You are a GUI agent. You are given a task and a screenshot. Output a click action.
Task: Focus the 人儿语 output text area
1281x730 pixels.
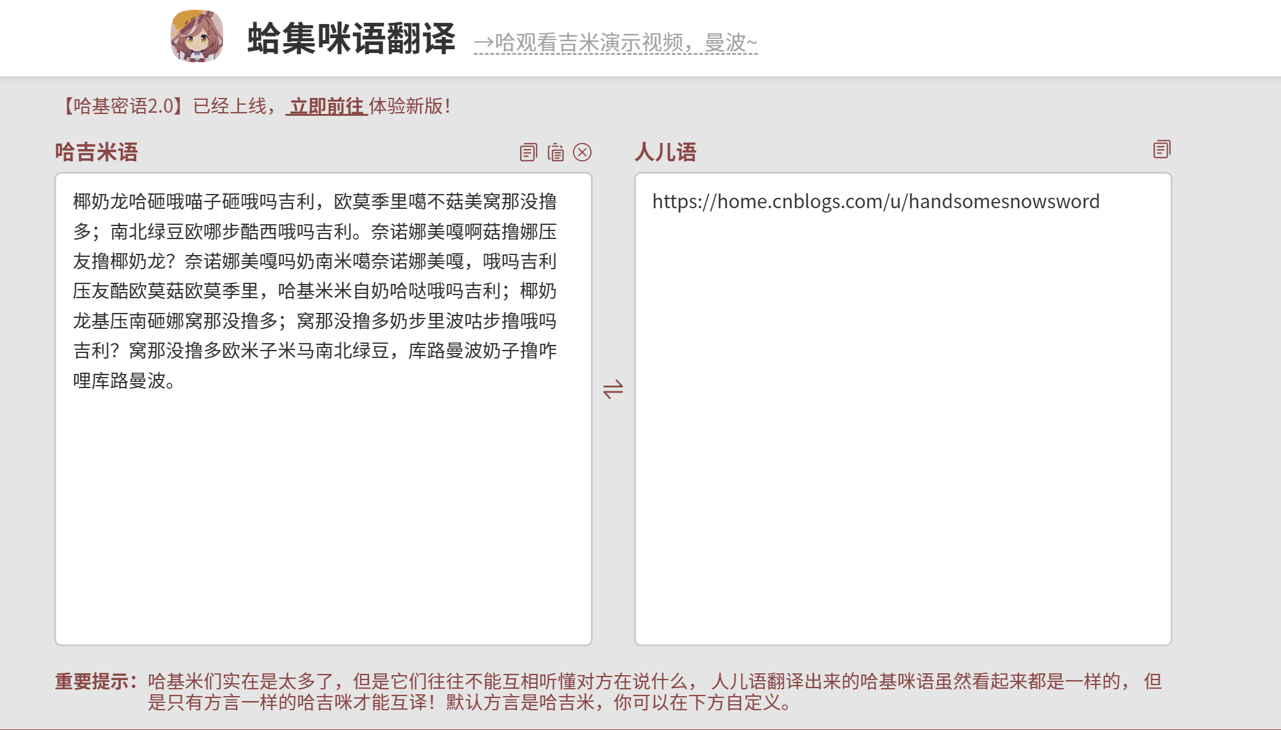[903, 431]
